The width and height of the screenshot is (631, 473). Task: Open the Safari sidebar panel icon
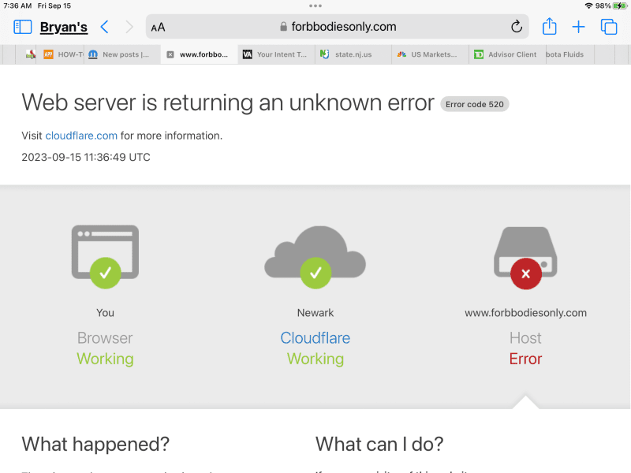tap(23, 27)
